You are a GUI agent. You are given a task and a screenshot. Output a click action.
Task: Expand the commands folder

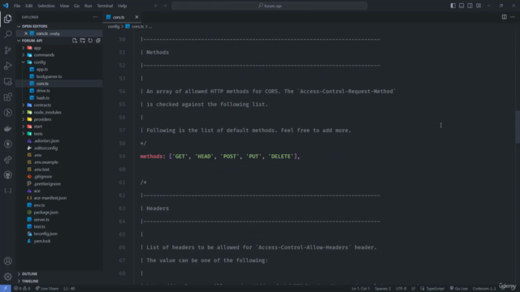point(24,55)
